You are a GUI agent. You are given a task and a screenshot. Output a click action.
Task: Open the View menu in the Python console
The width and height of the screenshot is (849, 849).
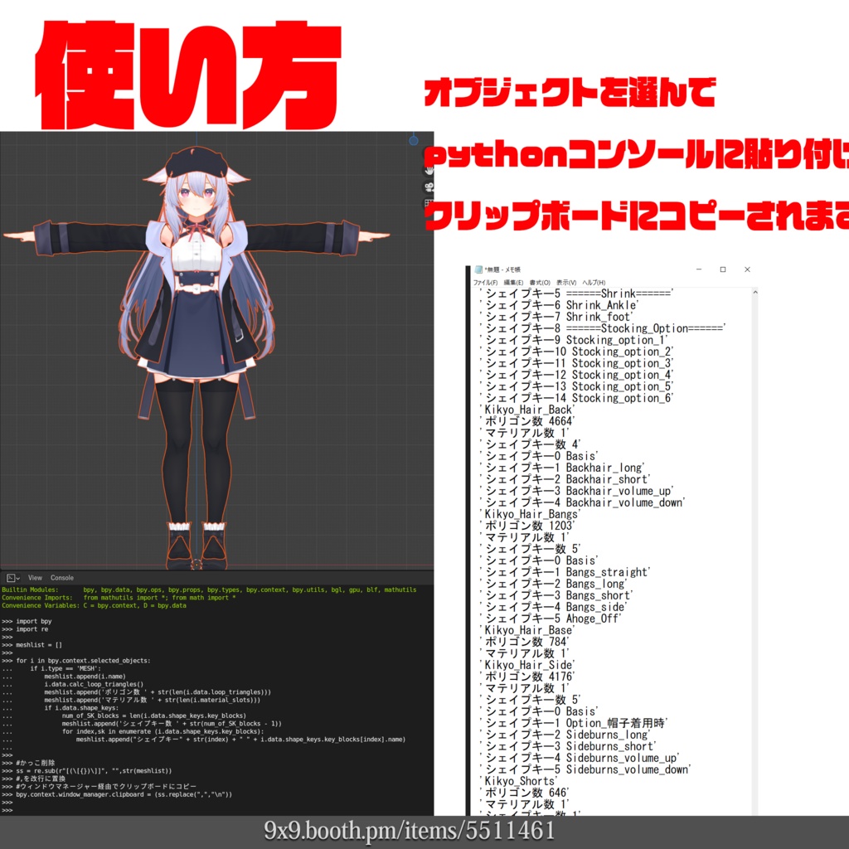35,578
